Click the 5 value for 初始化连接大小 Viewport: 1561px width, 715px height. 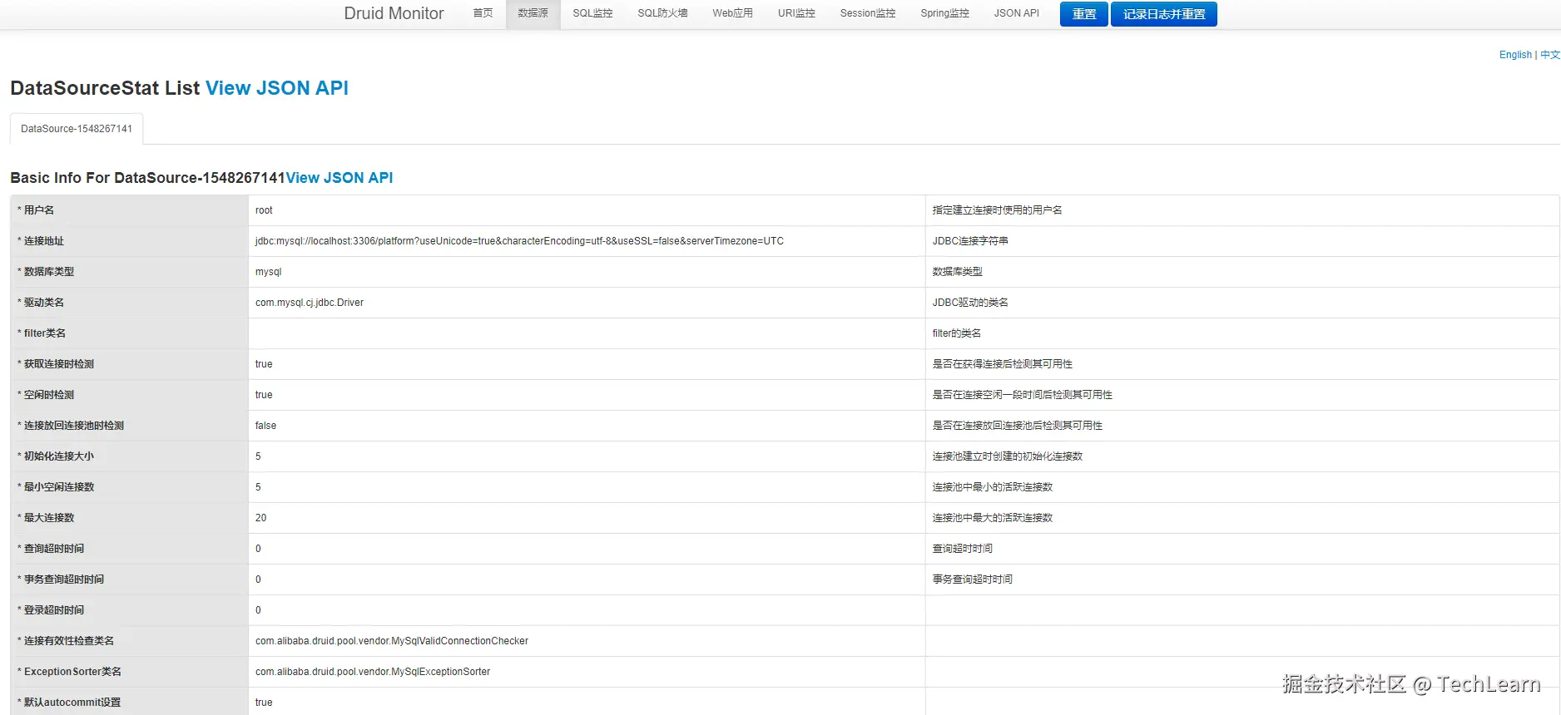point(258,456)
